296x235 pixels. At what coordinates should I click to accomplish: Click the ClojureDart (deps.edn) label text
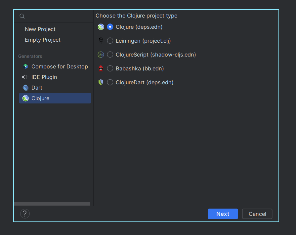(x=145, y=82)
